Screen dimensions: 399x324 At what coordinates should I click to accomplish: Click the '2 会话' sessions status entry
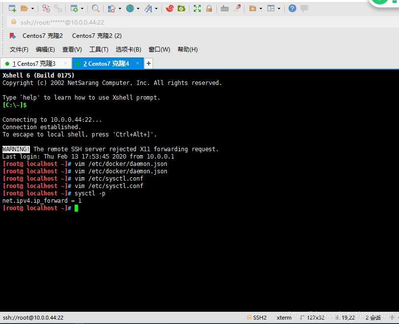[373, 318]
